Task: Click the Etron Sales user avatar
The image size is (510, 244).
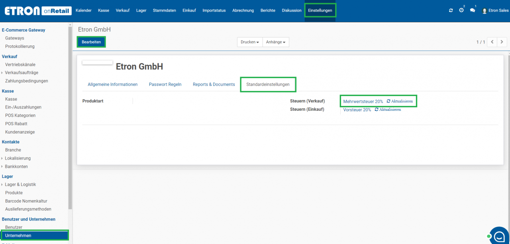Action: (x=484, y=11)
